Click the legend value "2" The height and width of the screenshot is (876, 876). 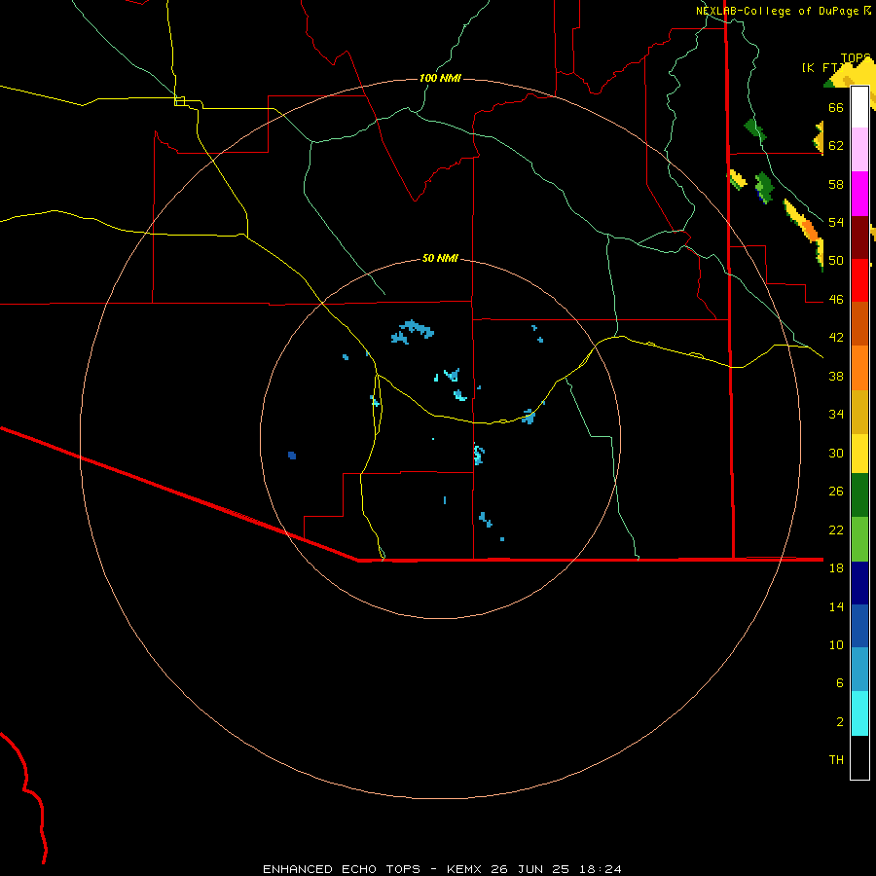840,722
